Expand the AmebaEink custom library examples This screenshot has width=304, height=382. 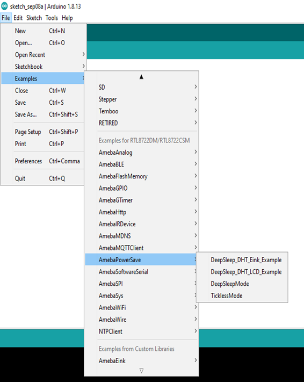pos(141,361)
